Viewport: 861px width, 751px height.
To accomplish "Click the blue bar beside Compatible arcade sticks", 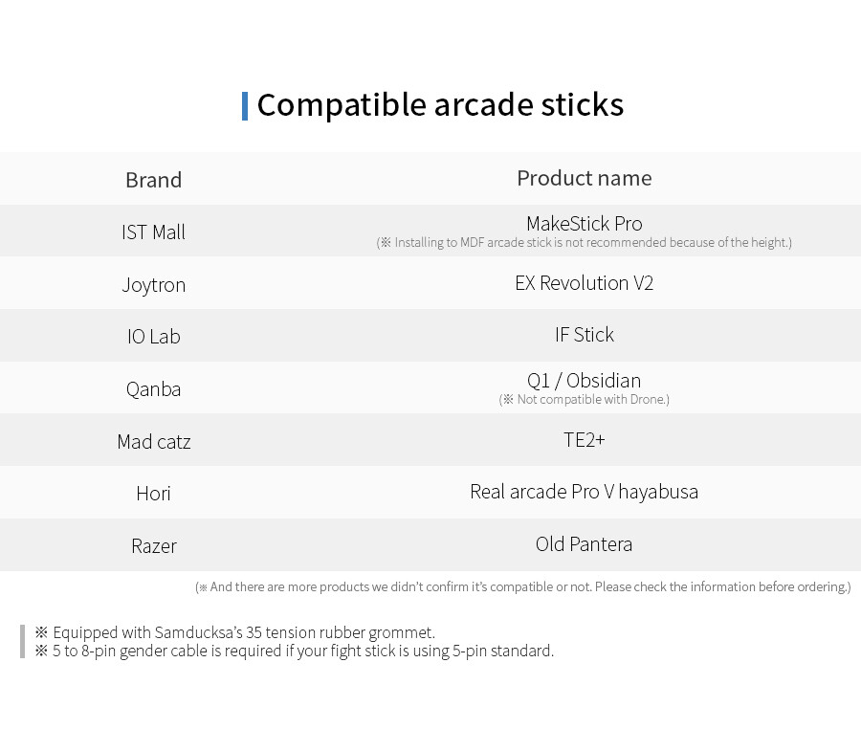I will [245, 106].
